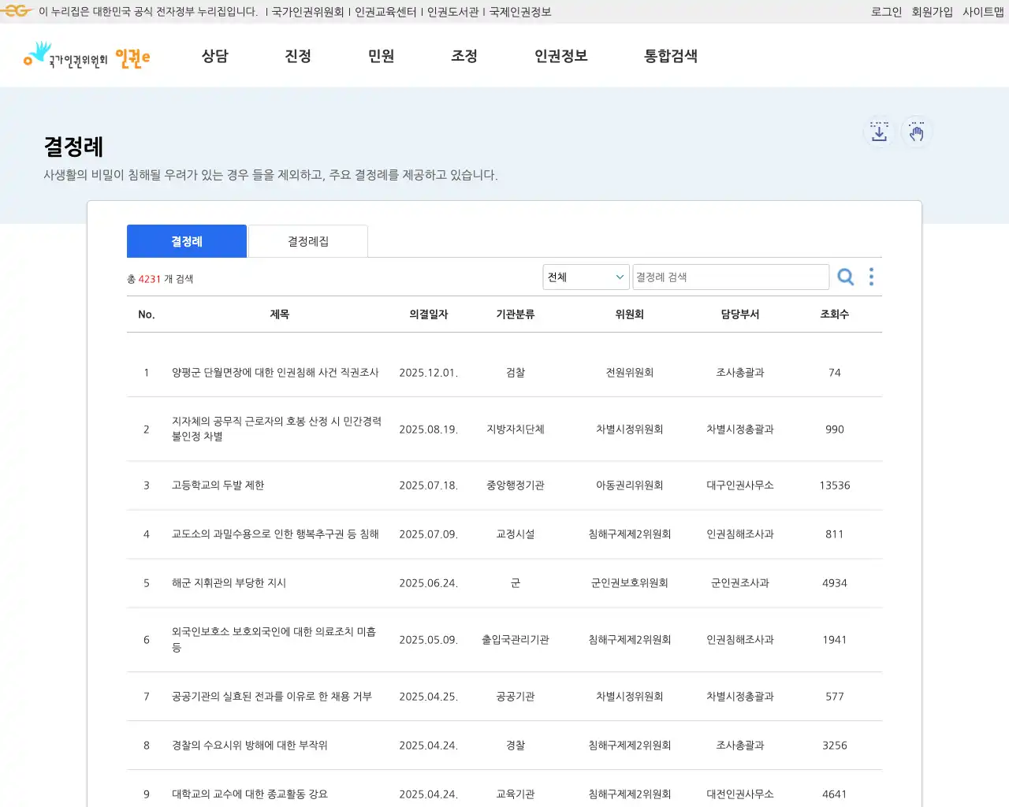Open the three-dot options beside search

coord(870,277)
